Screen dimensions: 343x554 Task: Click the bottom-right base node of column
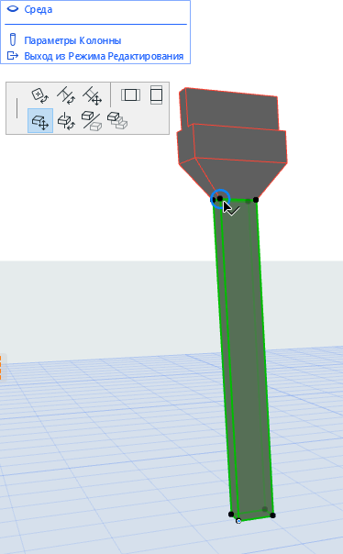(272, 515)
